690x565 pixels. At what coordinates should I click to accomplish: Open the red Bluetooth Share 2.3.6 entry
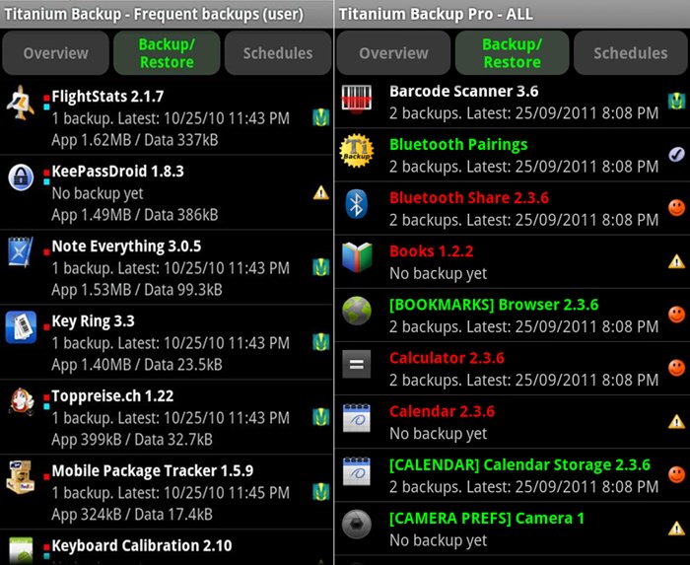(513, 208)
